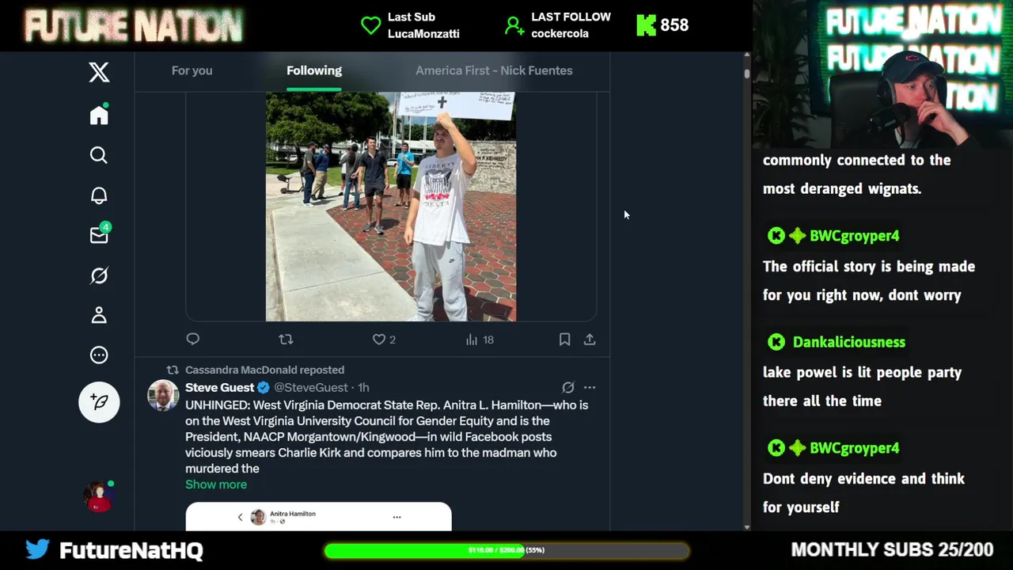Click the FutureNatHQ text in bottom bar
1013x570 pixels.
(131, 550)
